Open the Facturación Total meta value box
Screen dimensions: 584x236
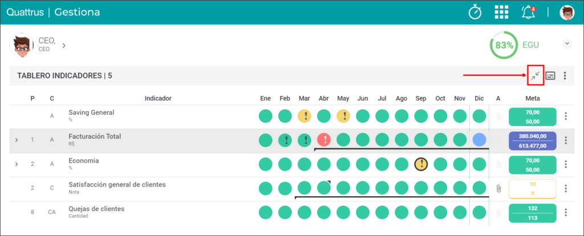532,141
